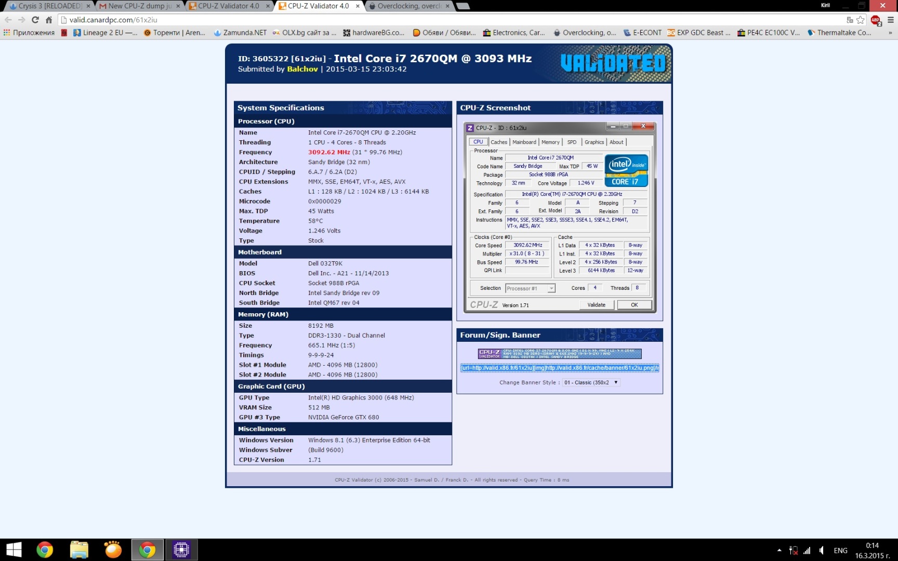Open the OLX.bg bookmark
898x561 pixels.
tap(305, 32)
